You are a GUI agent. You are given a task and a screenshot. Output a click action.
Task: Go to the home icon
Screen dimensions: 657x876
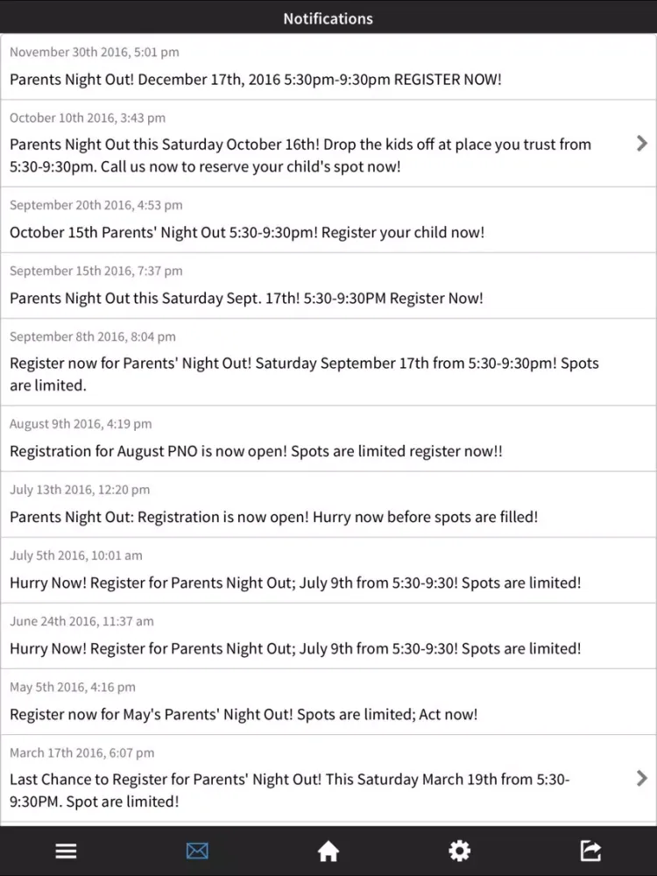(328, 851)
